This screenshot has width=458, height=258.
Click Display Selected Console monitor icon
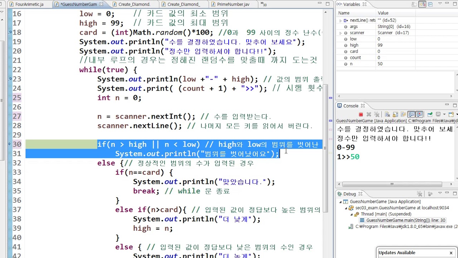point(438,115)
